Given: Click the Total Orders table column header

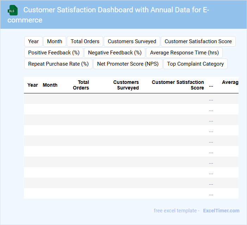Looking at the screenshot, I should point(81,85).
